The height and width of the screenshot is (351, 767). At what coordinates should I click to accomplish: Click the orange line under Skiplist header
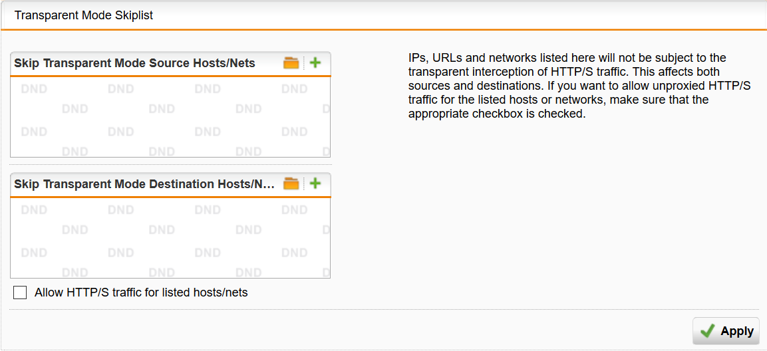coord(383,29)
